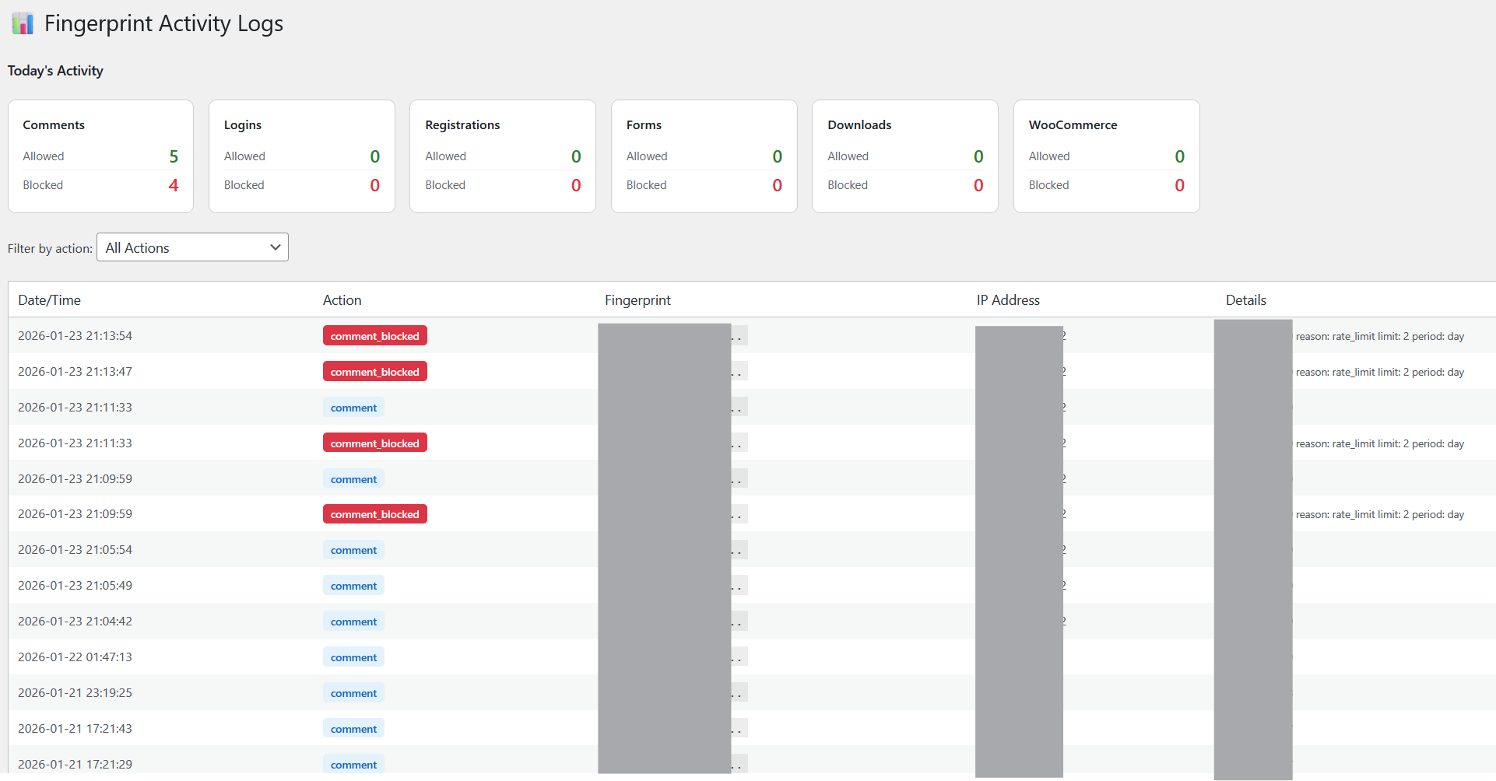Image resolution: width=1496 pixels, height=781 pixels.
Task: Click timestamp 2026-01-23 21:05:49
Action: click(x=76, y=586)
